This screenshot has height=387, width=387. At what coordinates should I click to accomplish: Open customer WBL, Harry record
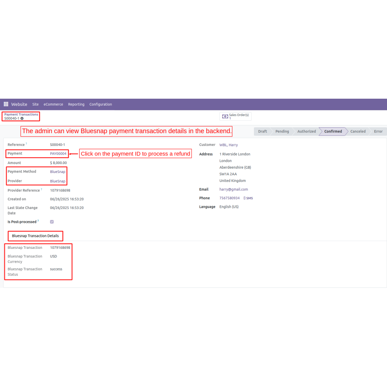(x=228, y=145)
